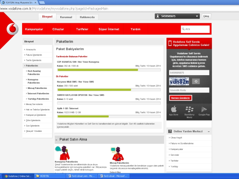
Task: Open the Yardım menu
Action: 136,29
